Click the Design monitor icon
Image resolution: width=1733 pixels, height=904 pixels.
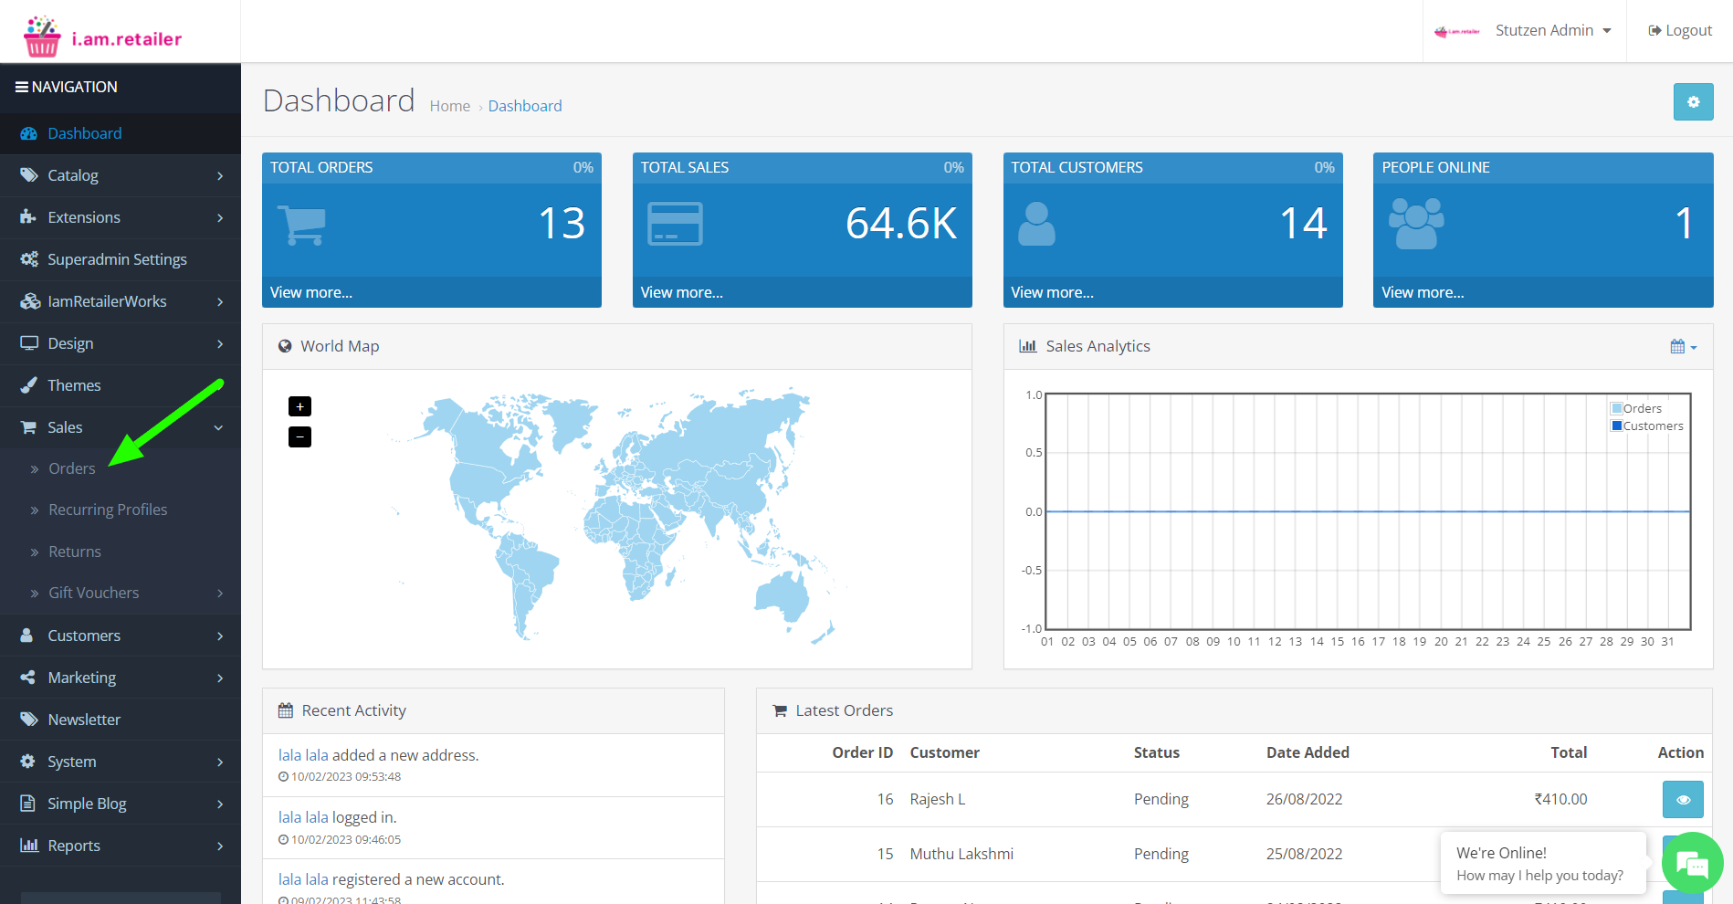(29, 343)
